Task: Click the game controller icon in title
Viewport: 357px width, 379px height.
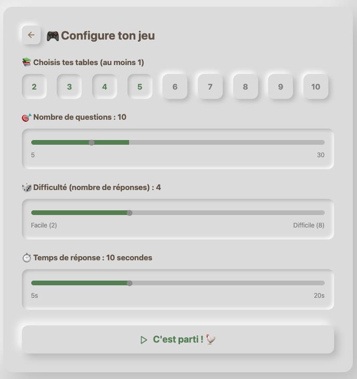Action: pos(52,36)
